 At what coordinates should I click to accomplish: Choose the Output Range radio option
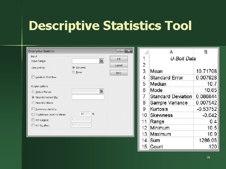pos(33,92)
